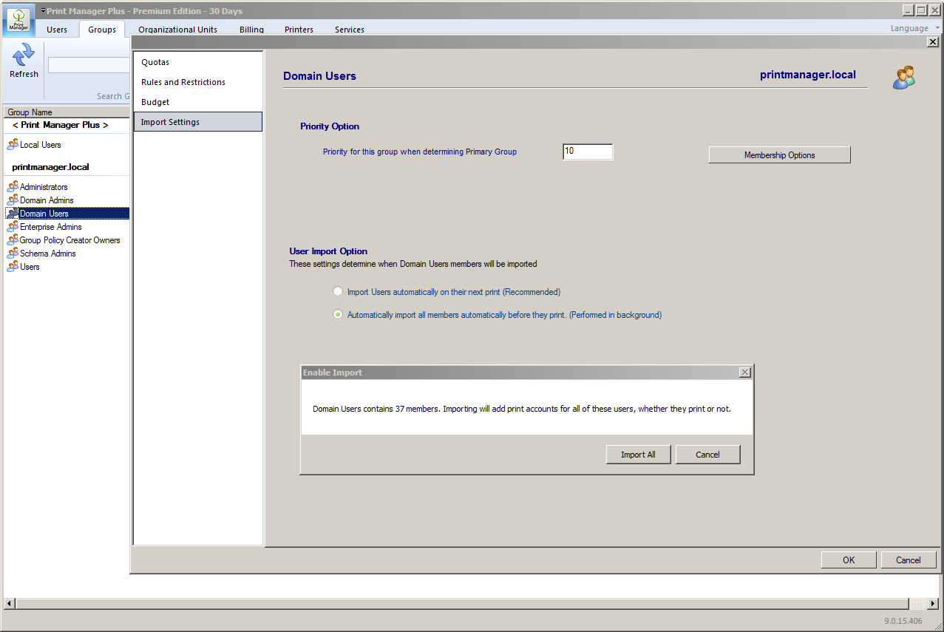Screen dimensions: 944x632
Task: Focus the group priority input field
Action: pyautogui.click(x=588, y=152)
